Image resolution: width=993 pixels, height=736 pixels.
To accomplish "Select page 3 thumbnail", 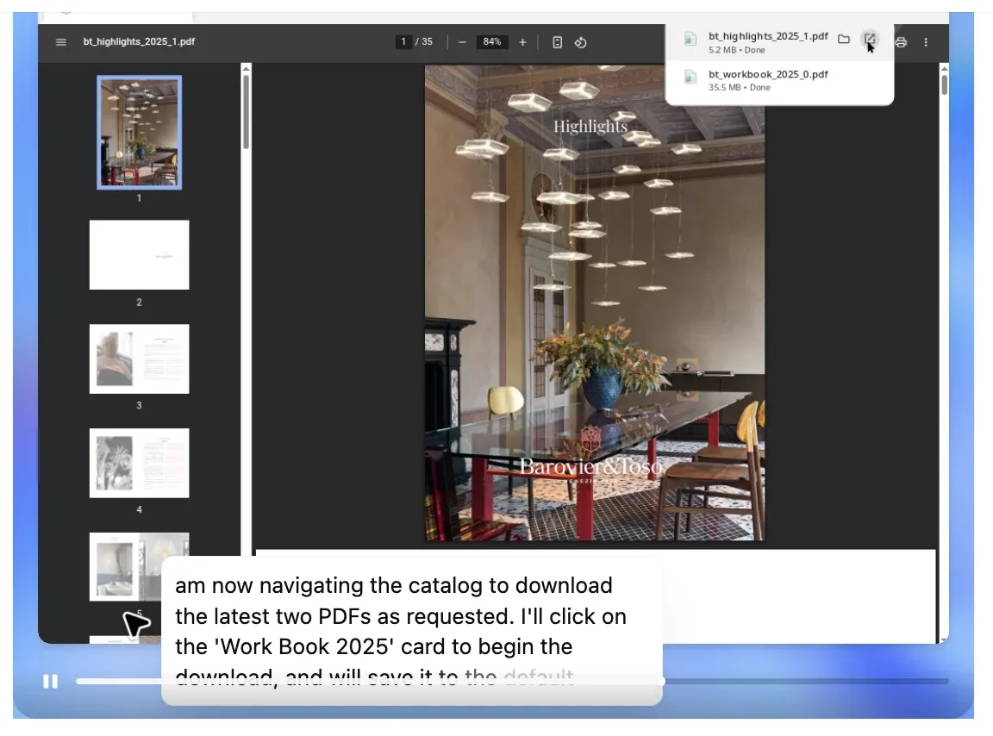I will click(140, 359).
